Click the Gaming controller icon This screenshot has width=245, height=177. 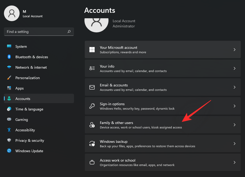click(x=9, y=120)
